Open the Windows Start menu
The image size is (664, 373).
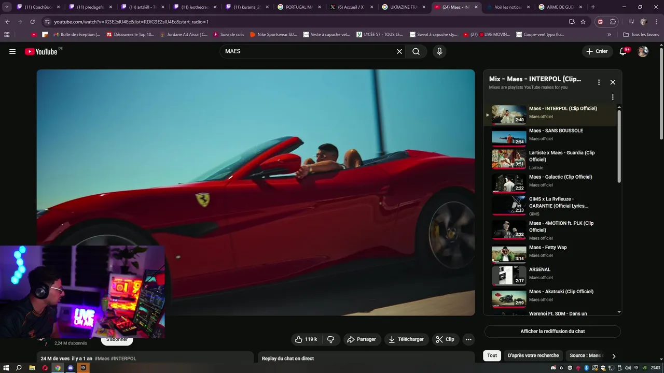pyautogui.click(x=6, y=368)
